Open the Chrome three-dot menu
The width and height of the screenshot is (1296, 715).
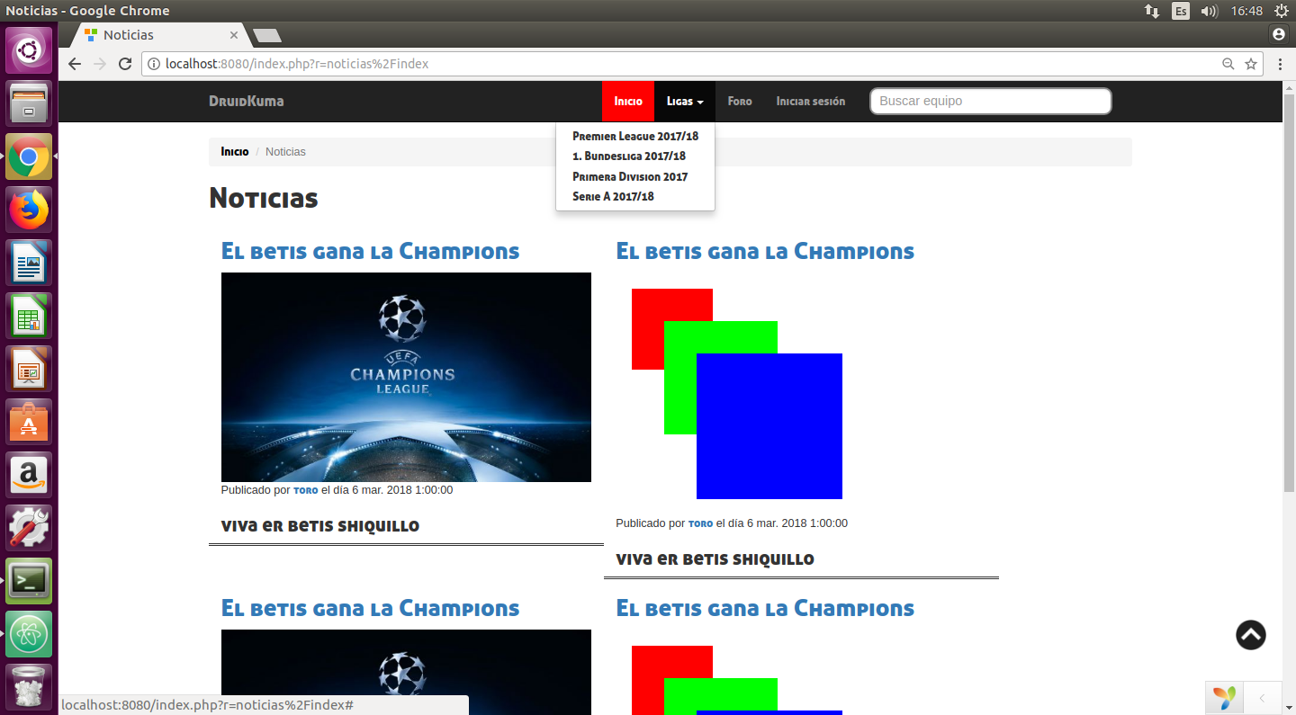tap(1280, 64)
